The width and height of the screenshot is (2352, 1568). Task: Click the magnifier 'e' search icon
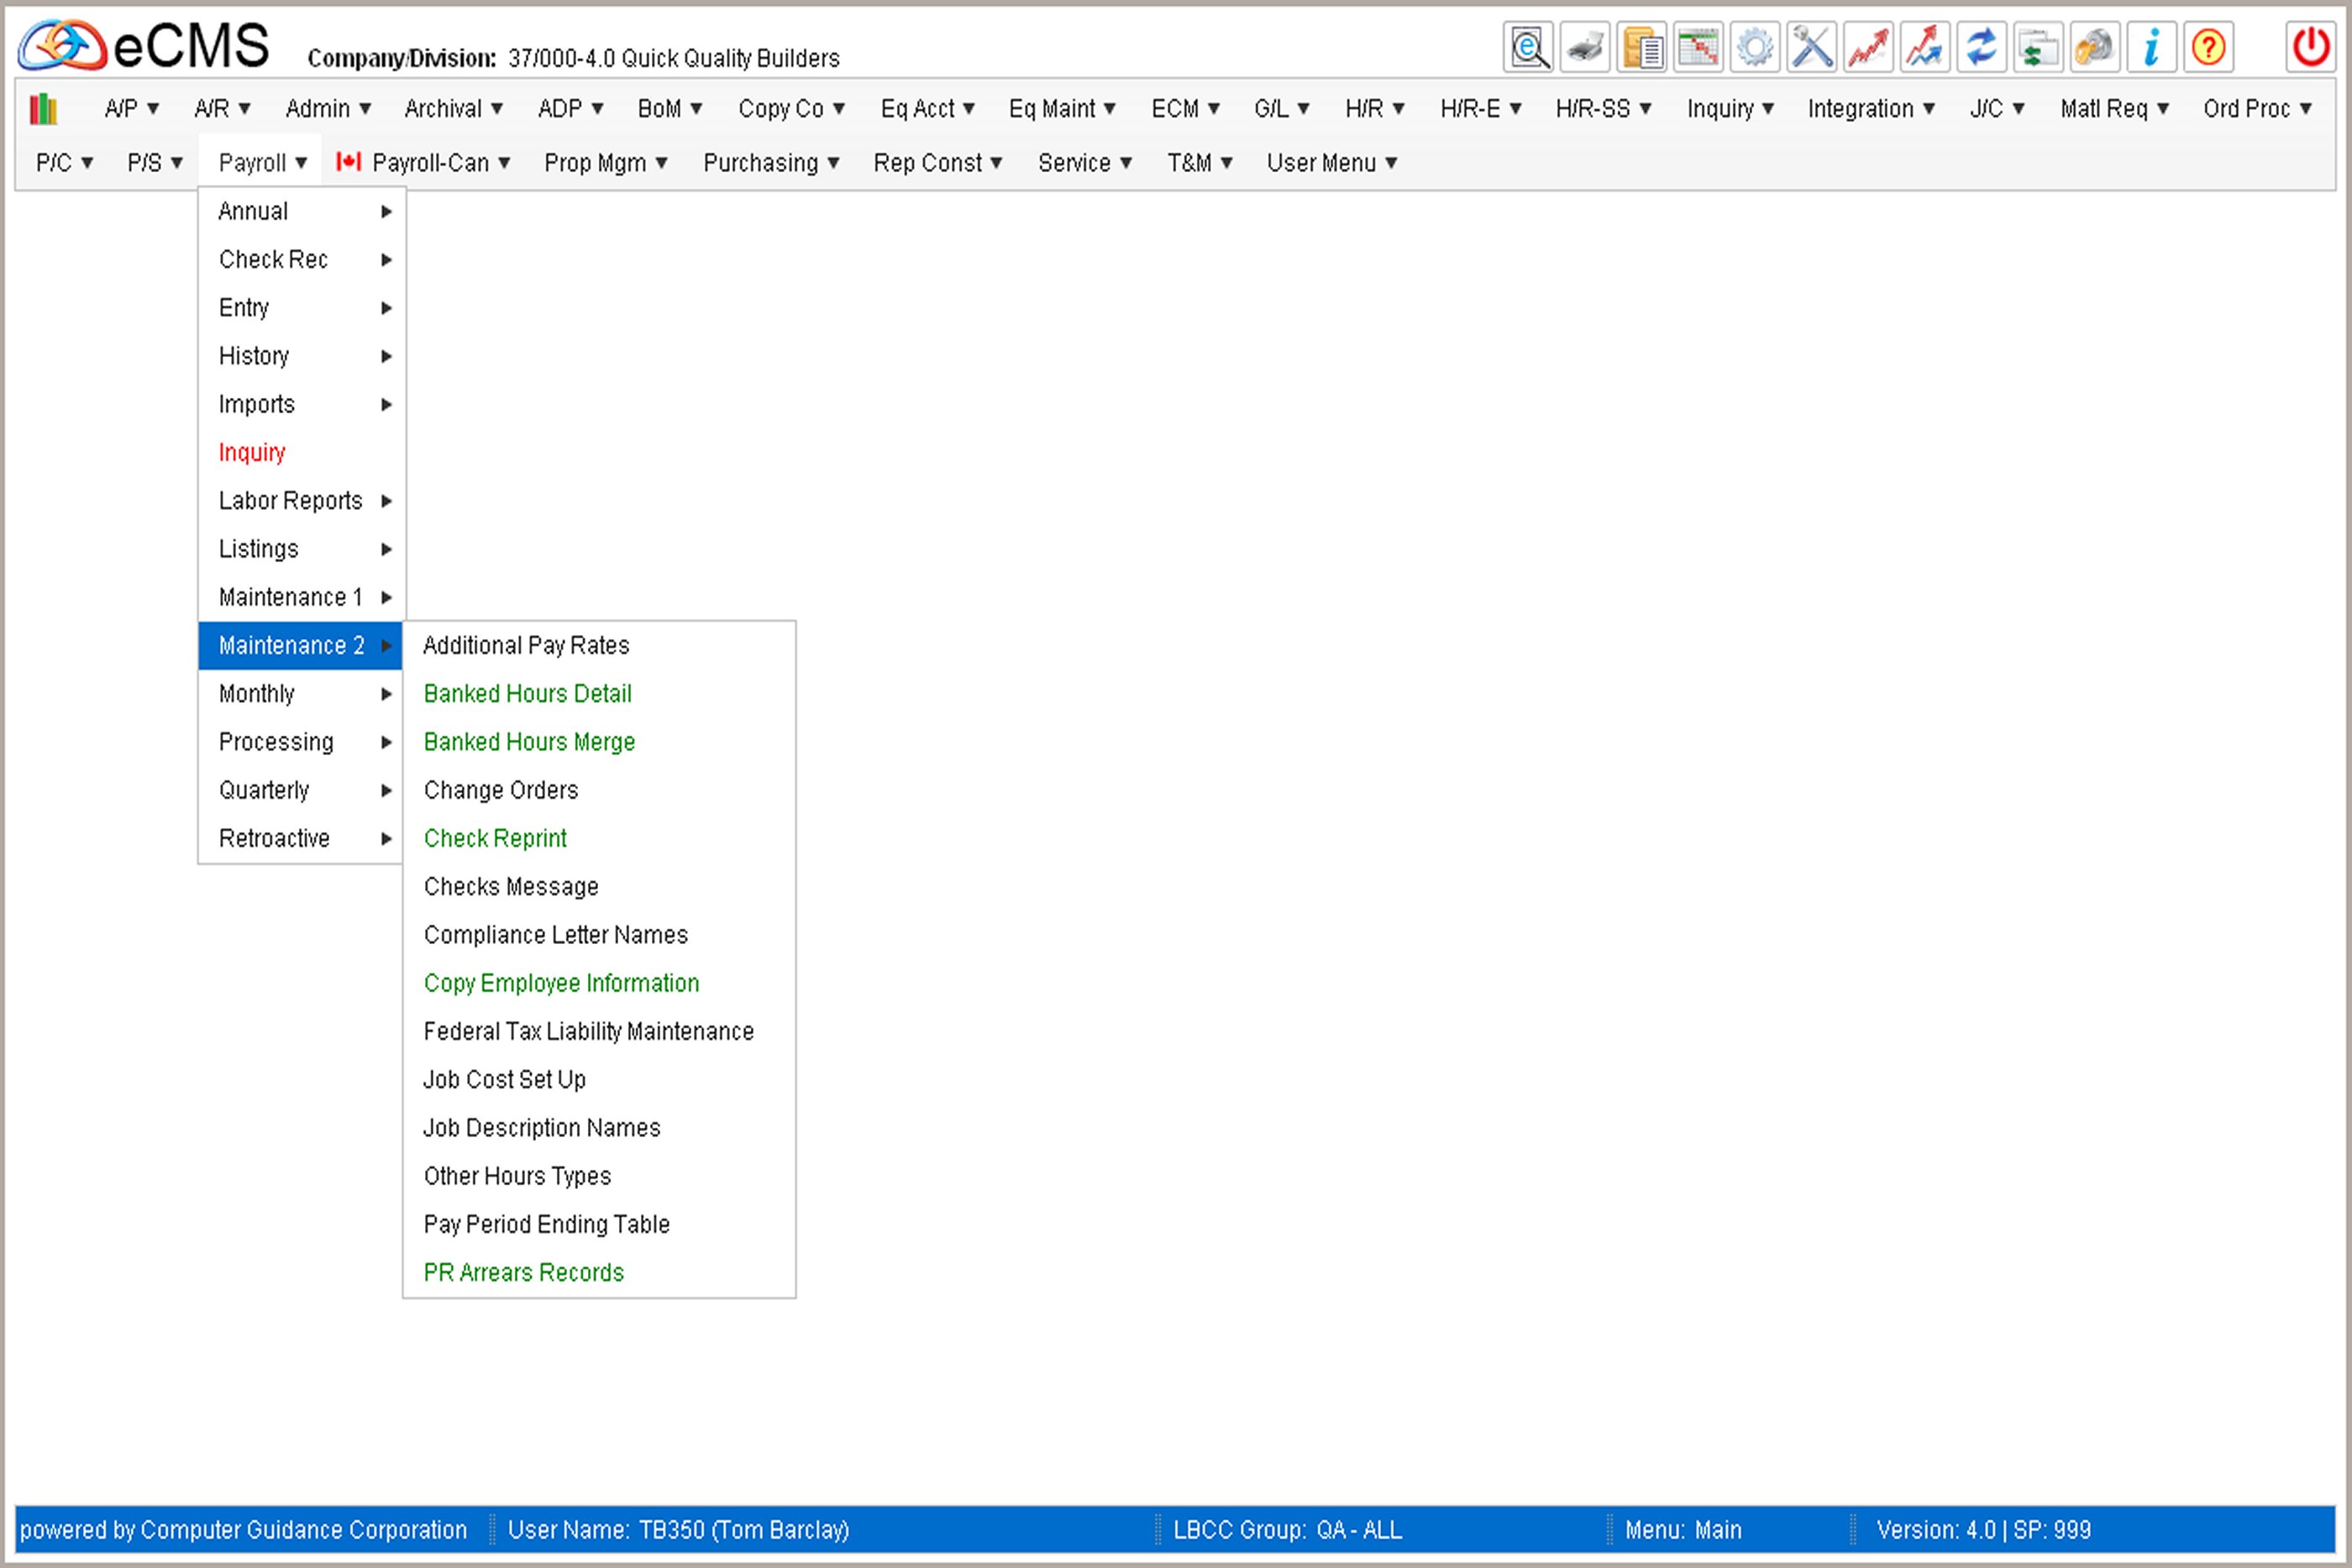(x=1528, y=47)
